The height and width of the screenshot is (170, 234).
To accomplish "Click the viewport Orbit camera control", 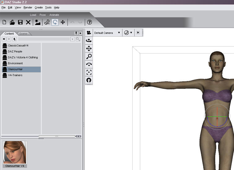I will [89, 40].
